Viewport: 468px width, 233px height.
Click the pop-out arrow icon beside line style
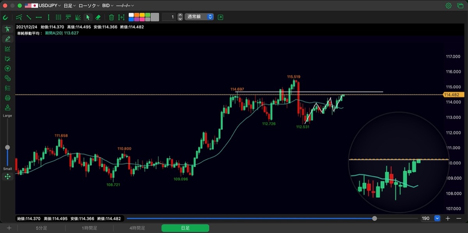coord(221,17)
